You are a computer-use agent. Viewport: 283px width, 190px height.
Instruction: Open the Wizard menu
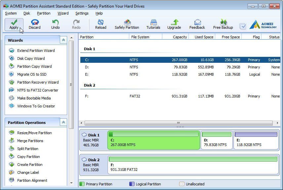pos(63,13)
